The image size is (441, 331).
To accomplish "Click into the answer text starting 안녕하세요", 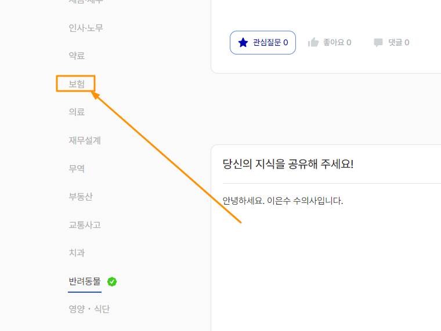I will pos(283,201).
